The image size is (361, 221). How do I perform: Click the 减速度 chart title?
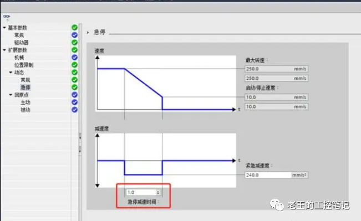tap(101, 129)
